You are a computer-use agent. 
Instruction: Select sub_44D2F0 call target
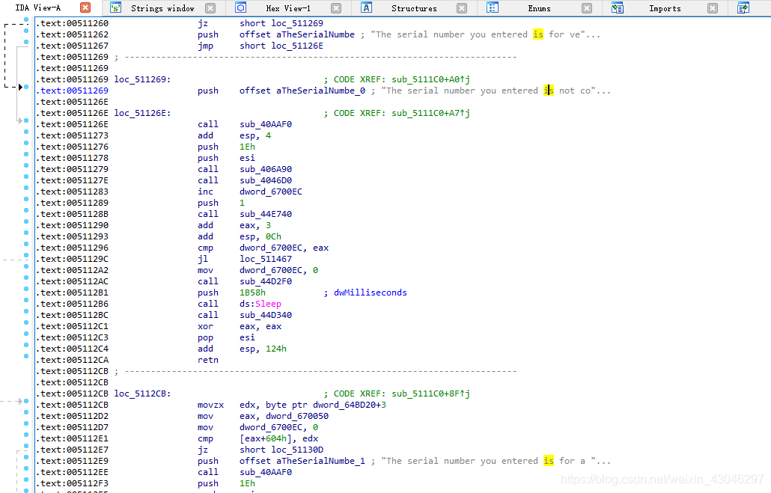266,281
